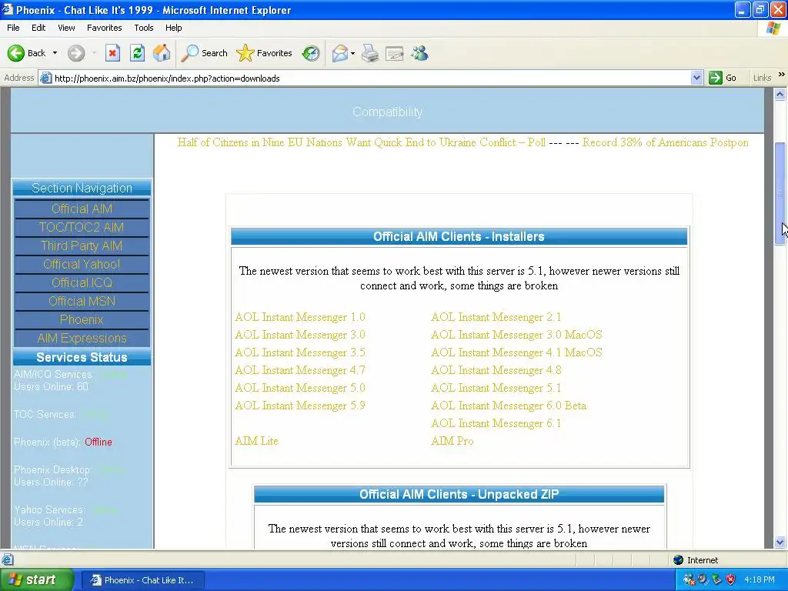This screenshot has width=788, height=591.
Task: Open the Official AIM navigation link
Action: tap(82, 209)
